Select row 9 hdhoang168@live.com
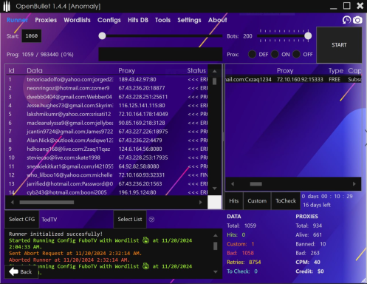This screenshot has width=367, height=284. 106,149
